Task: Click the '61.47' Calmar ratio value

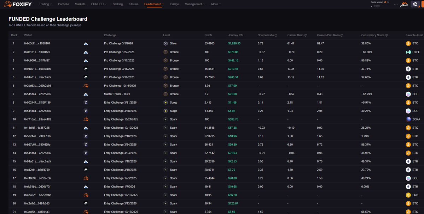Action: click(x=291, y=43)
